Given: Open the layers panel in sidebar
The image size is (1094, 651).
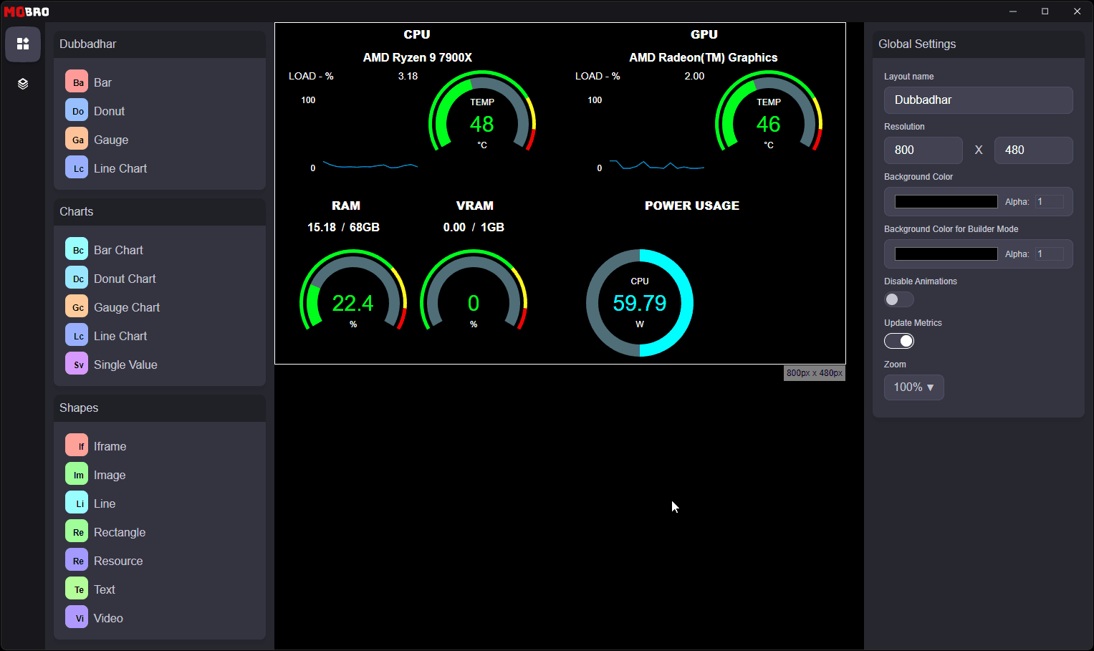Looking at the screenshot, I should [23, 84].
